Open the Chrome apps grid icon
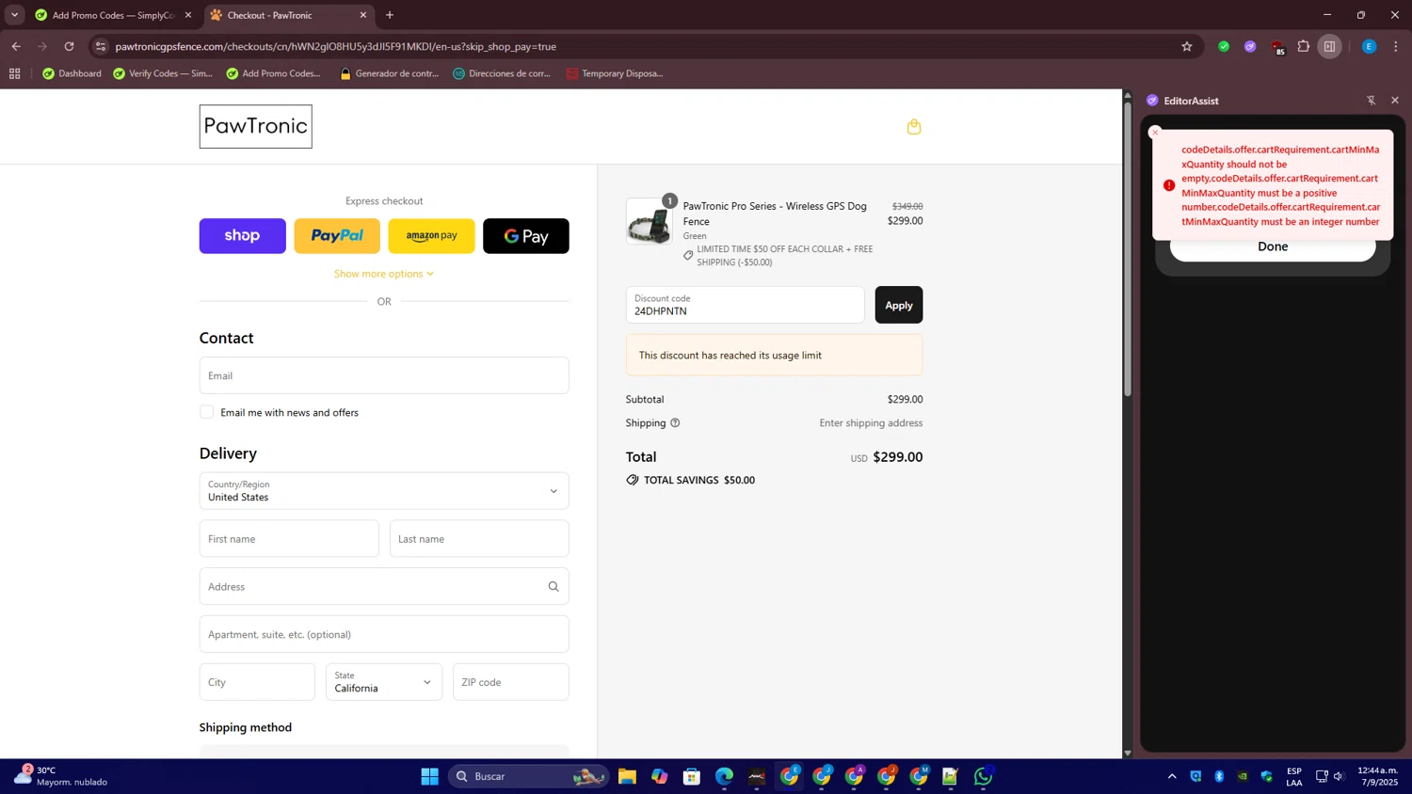The width and height of the screenshot is (1412, 794). click(14, 73)
